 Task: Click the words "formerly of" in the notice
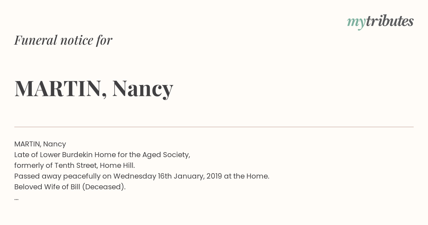pyautogui.click(x=33, y=166)
